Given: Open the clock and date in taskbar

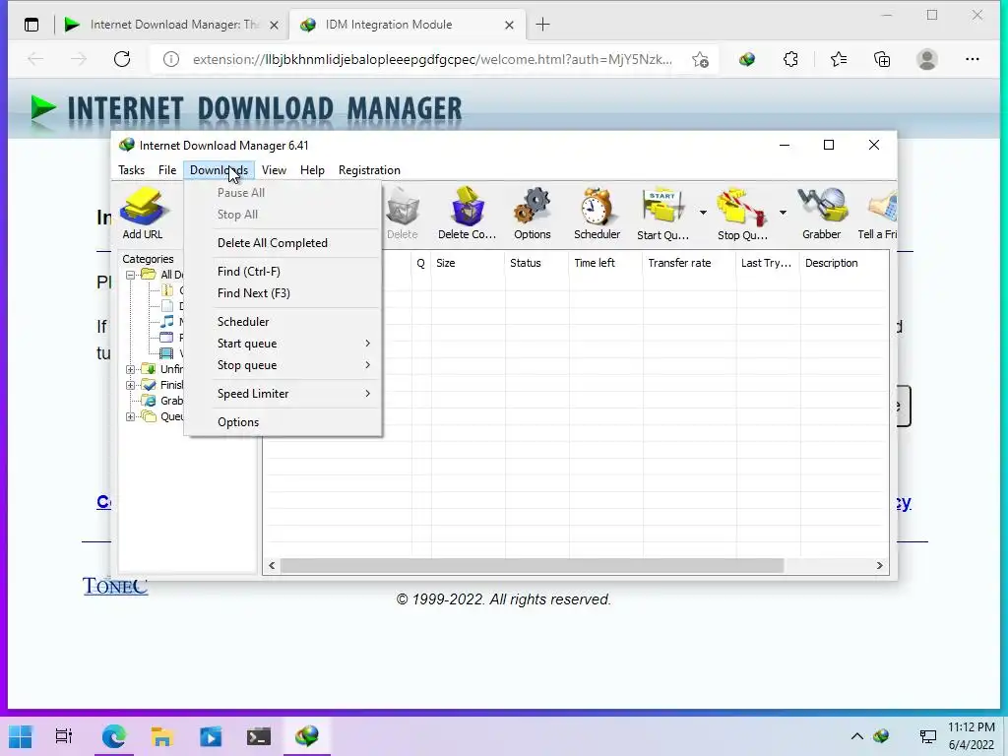Looking at the screenshot, I should 972,736.
